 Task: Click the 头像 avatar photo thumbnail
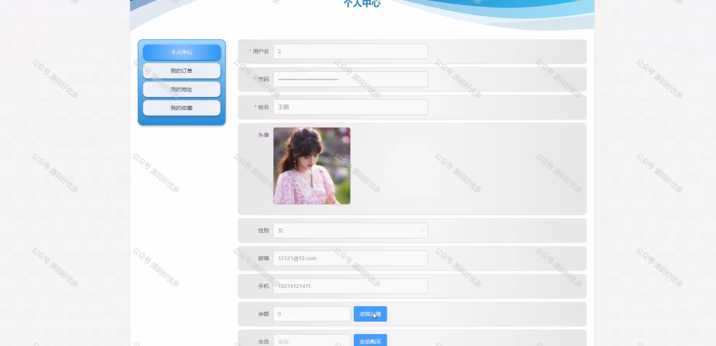(x=312, y=166)
